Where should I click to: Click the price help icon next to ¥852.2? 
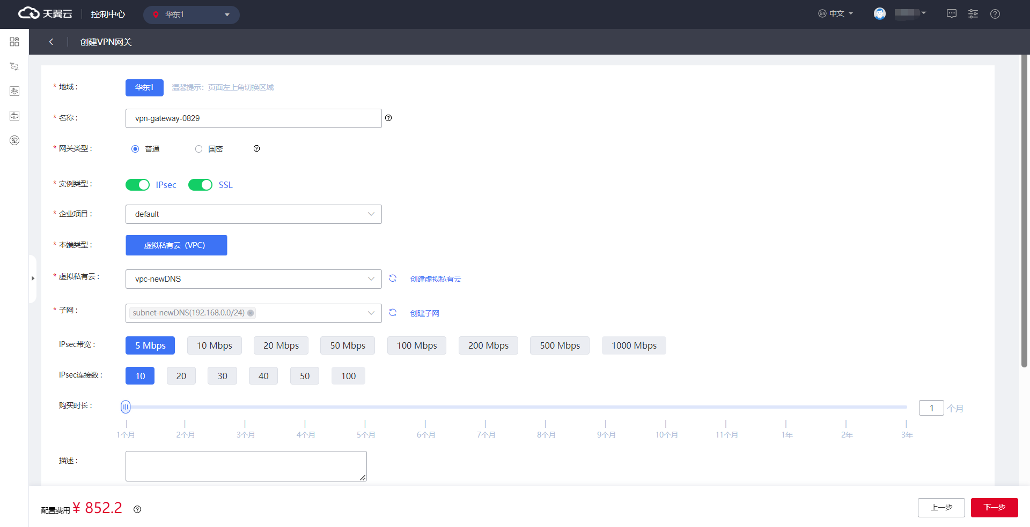tap(137, 509)
